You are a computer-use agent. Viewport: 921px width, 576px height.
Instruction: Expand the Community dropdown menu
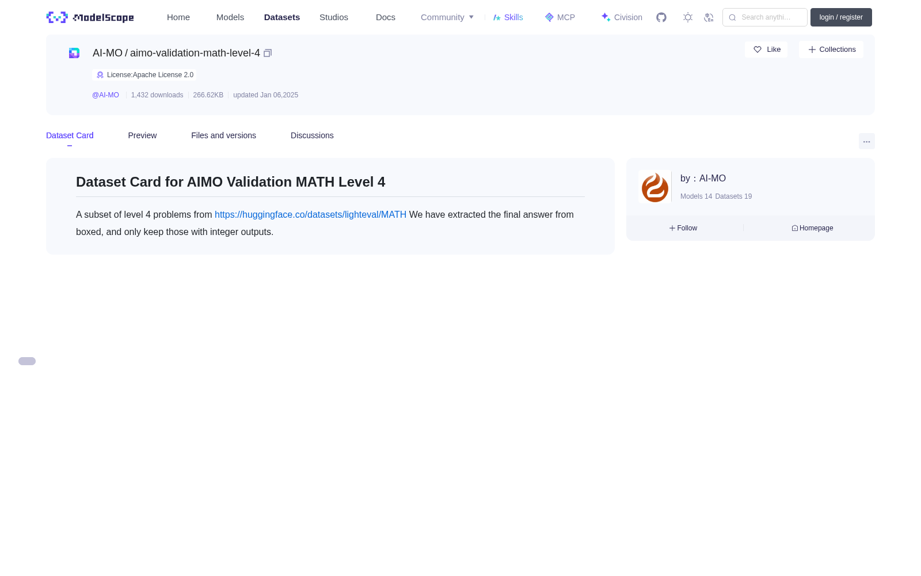pyautogui.click(x=447, y=17)
